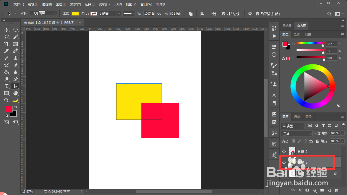Select the Horizontal Type tool
347x195 pixels.
click(x=7, y=86)
